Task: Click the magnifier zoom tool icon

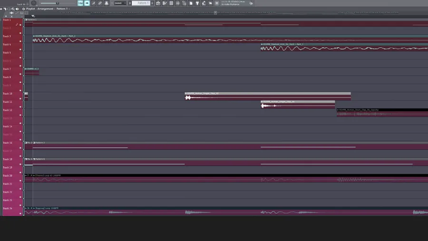Action: (13, 9)
